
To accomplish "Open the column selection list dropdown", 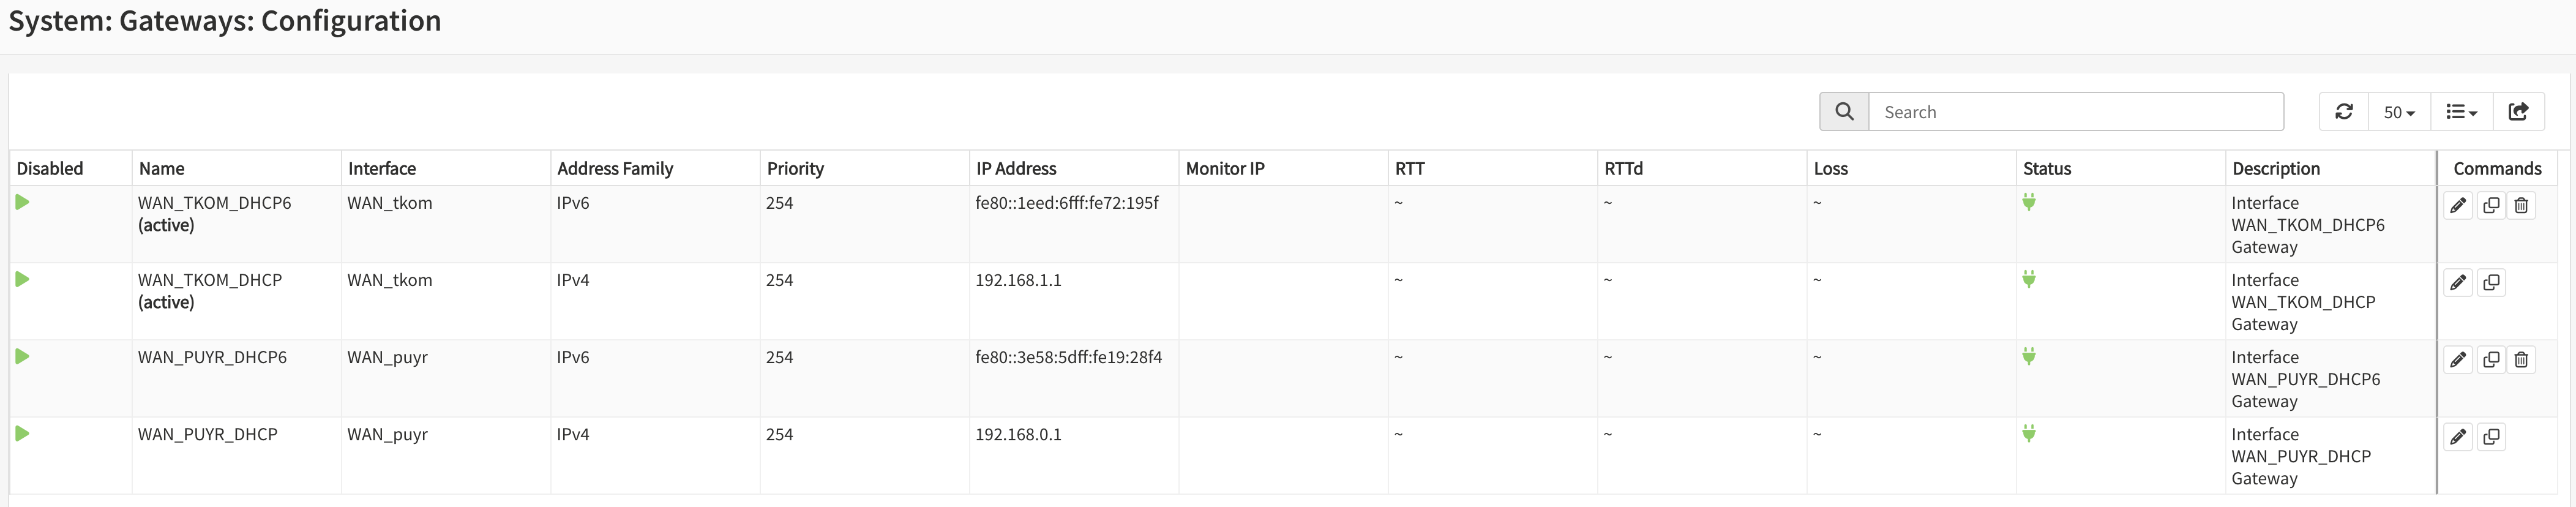I will pos(2461,112).
